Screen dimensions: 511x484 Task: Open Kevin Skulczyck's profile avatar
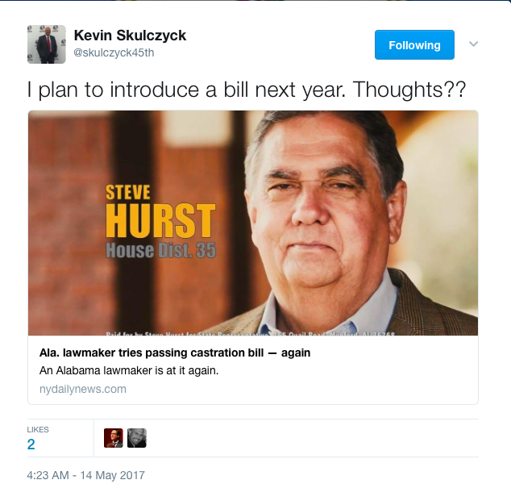pos(47,44)
